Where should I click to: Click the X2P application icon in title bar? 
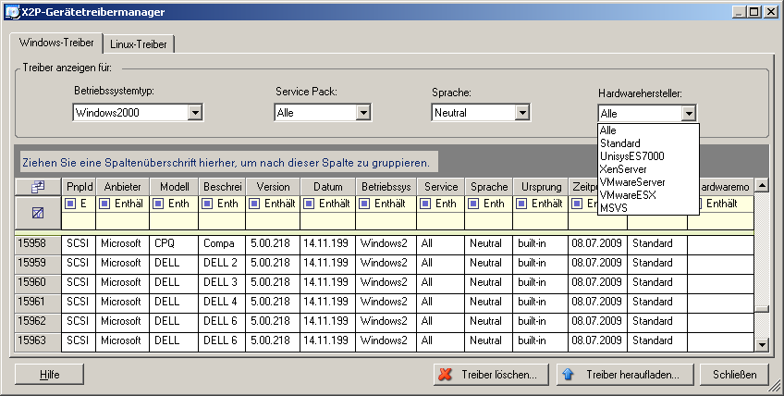[12, 12]
